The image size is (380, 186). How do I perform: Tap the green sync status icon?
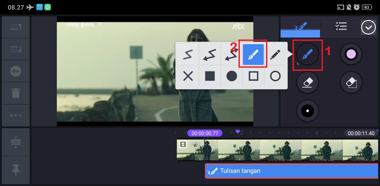pyautogui.click(x=47, y=7)
